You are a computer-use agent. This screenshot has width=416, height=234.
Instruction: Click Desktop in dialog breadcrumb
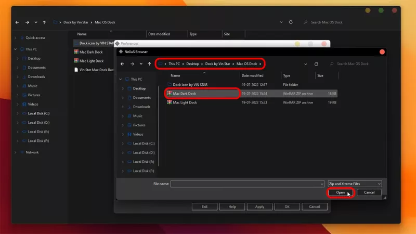click(x=192, y=64)
